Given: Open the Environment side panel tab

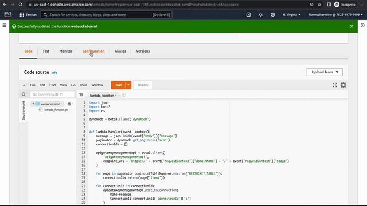Looking at the screenshot, I should [x=24, y=110].
